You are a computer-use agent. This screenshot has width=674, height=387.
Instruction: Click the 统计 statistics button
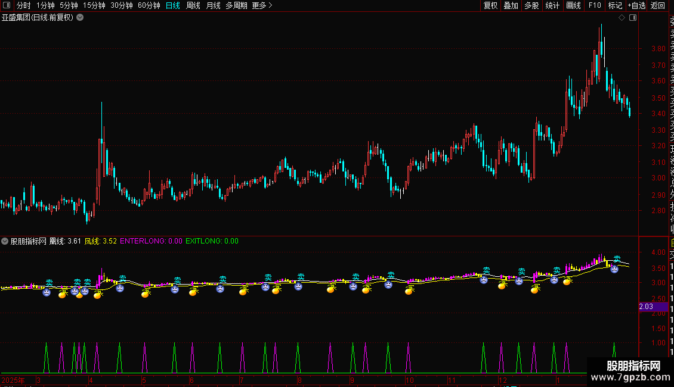tap(552, 5)
